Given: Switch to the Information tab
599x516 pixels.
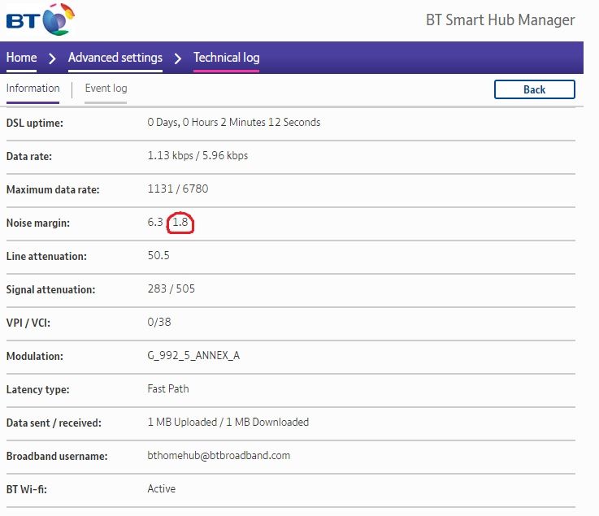Looking at the screenshot, I should [x=33, y=89].
